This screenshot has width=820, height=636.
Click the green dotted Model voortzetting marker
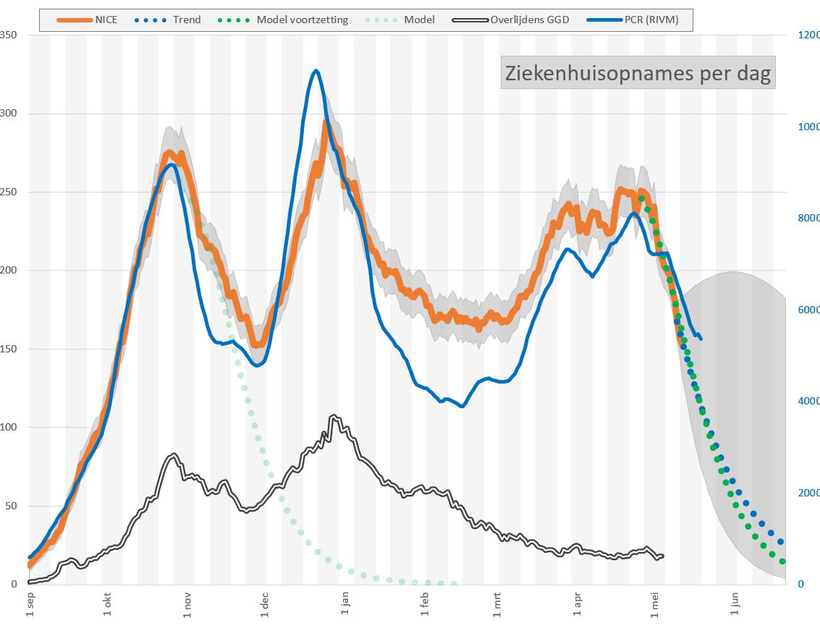234,20
